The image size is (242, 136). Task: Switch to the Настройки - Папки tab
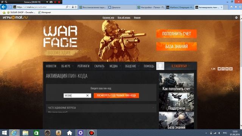tap(151, 7)
